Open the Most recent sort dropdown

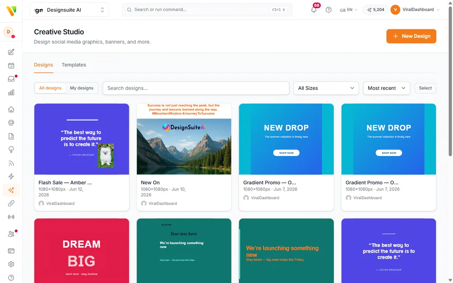pyautogui.click(x=387, y=88)
